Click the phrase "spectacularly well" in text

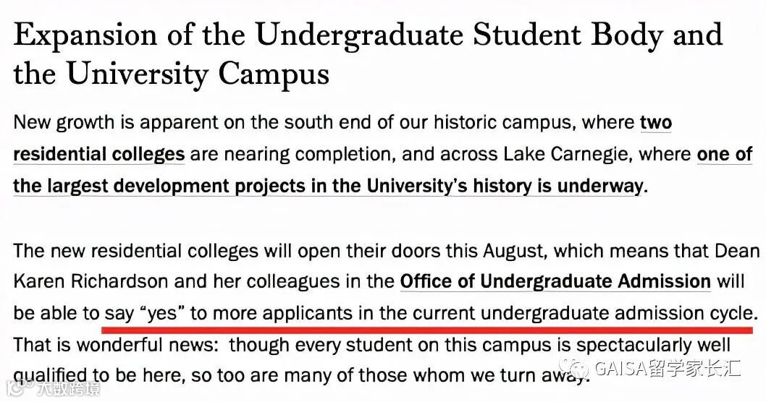653,346
